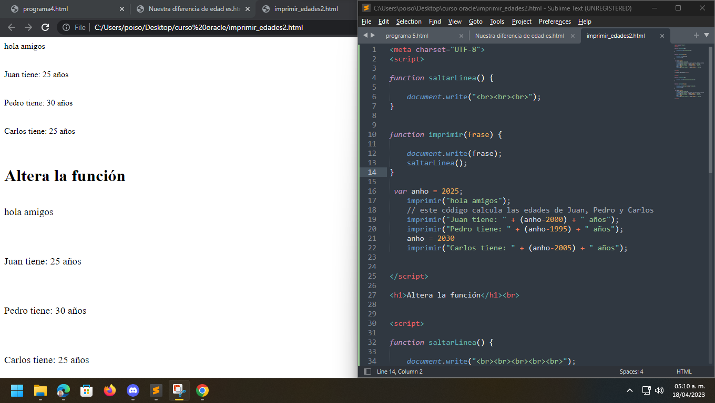
Task: Open Sublime Text File menu
Action: pos(366,22)
